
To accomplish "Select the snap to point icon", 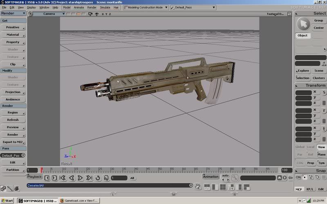I will click(x=305, y=177).
